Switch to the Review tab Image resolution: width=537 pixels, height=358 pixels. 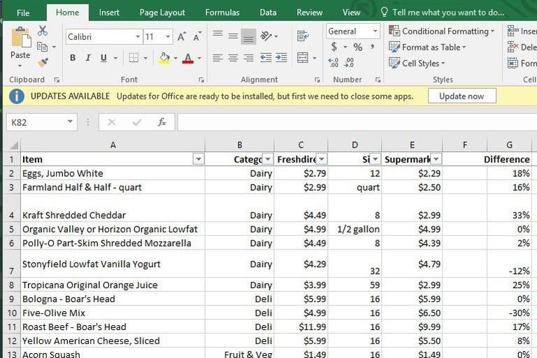[309, 13]
